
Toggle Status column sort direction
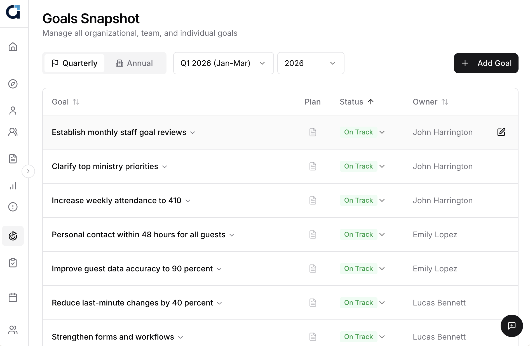tap(357, 102)
